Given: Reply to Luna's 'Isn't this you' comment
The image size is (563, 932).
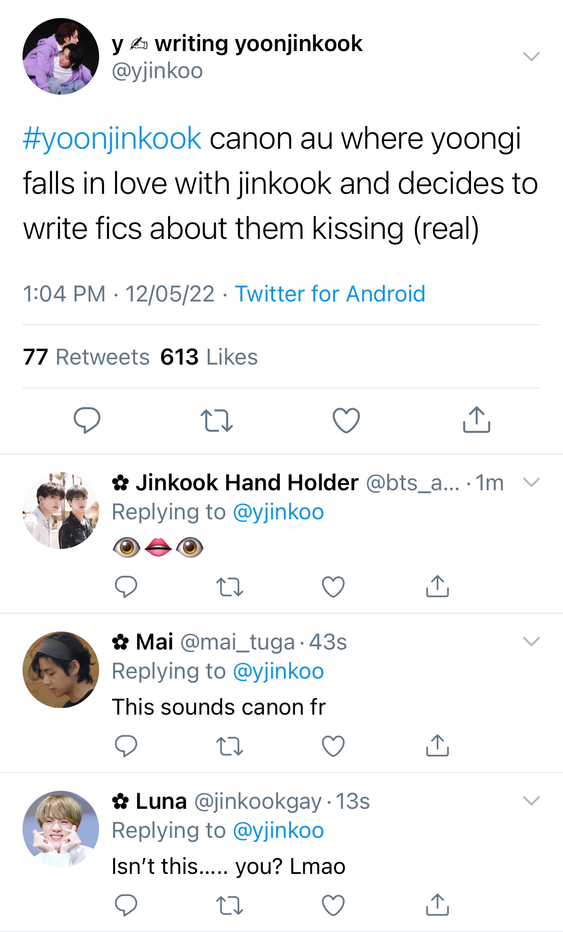Looking at the screenshot, I should [126, 905].
